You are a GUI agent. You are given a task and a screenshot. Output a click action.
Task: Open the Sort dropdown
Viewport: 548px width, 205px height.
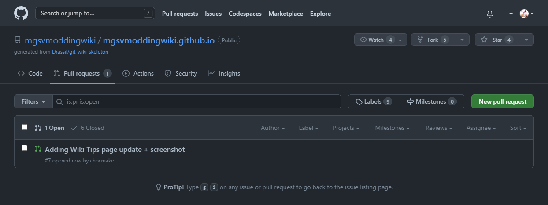518,128
